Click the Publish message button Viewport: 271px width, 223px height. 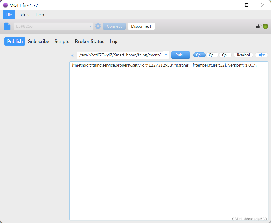click(x=180, y=55)
